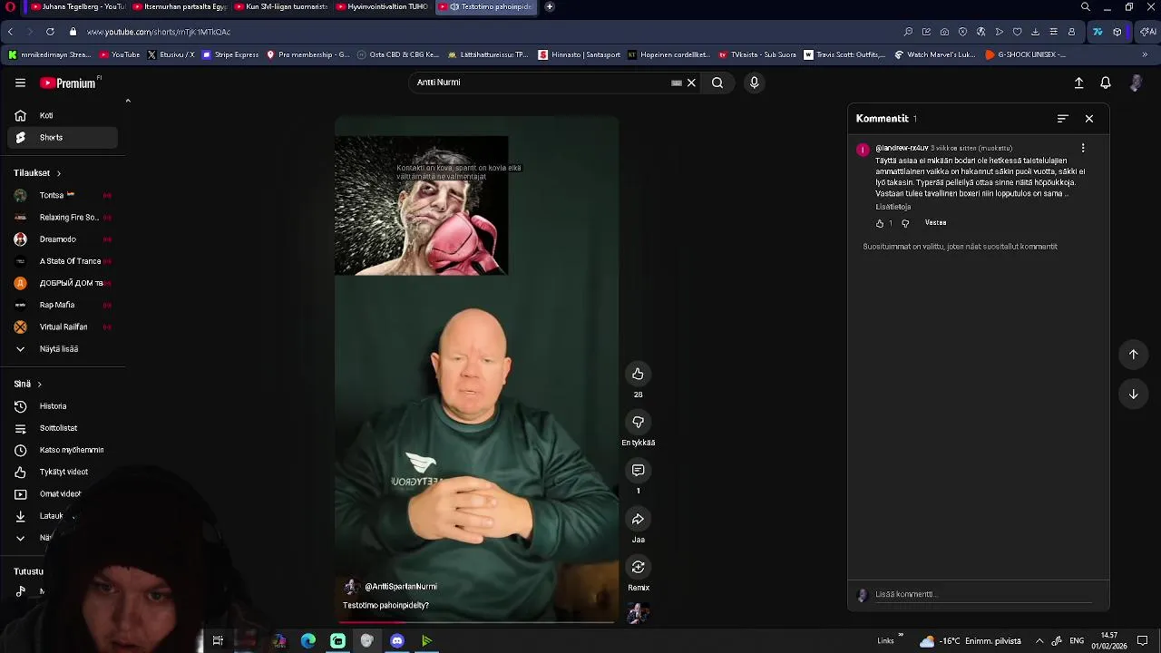Select Shorts in the sidebar
The height and width of the screenshot is (653, 1161).
click(62, 138)
